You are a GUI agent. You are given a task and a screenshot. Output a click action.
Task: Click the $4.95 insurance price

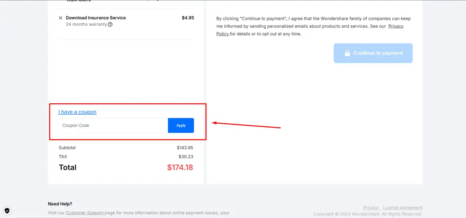tap(188, 18)
